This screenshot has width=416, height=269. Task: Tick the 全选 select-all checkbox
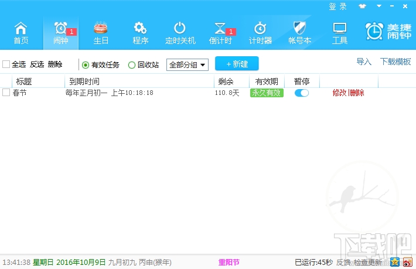[x=6, y=64]
